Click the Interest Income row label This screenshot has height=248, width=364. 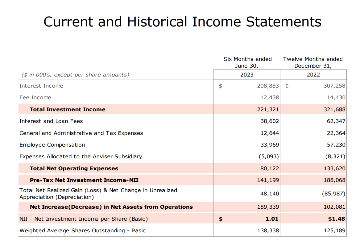41,86
